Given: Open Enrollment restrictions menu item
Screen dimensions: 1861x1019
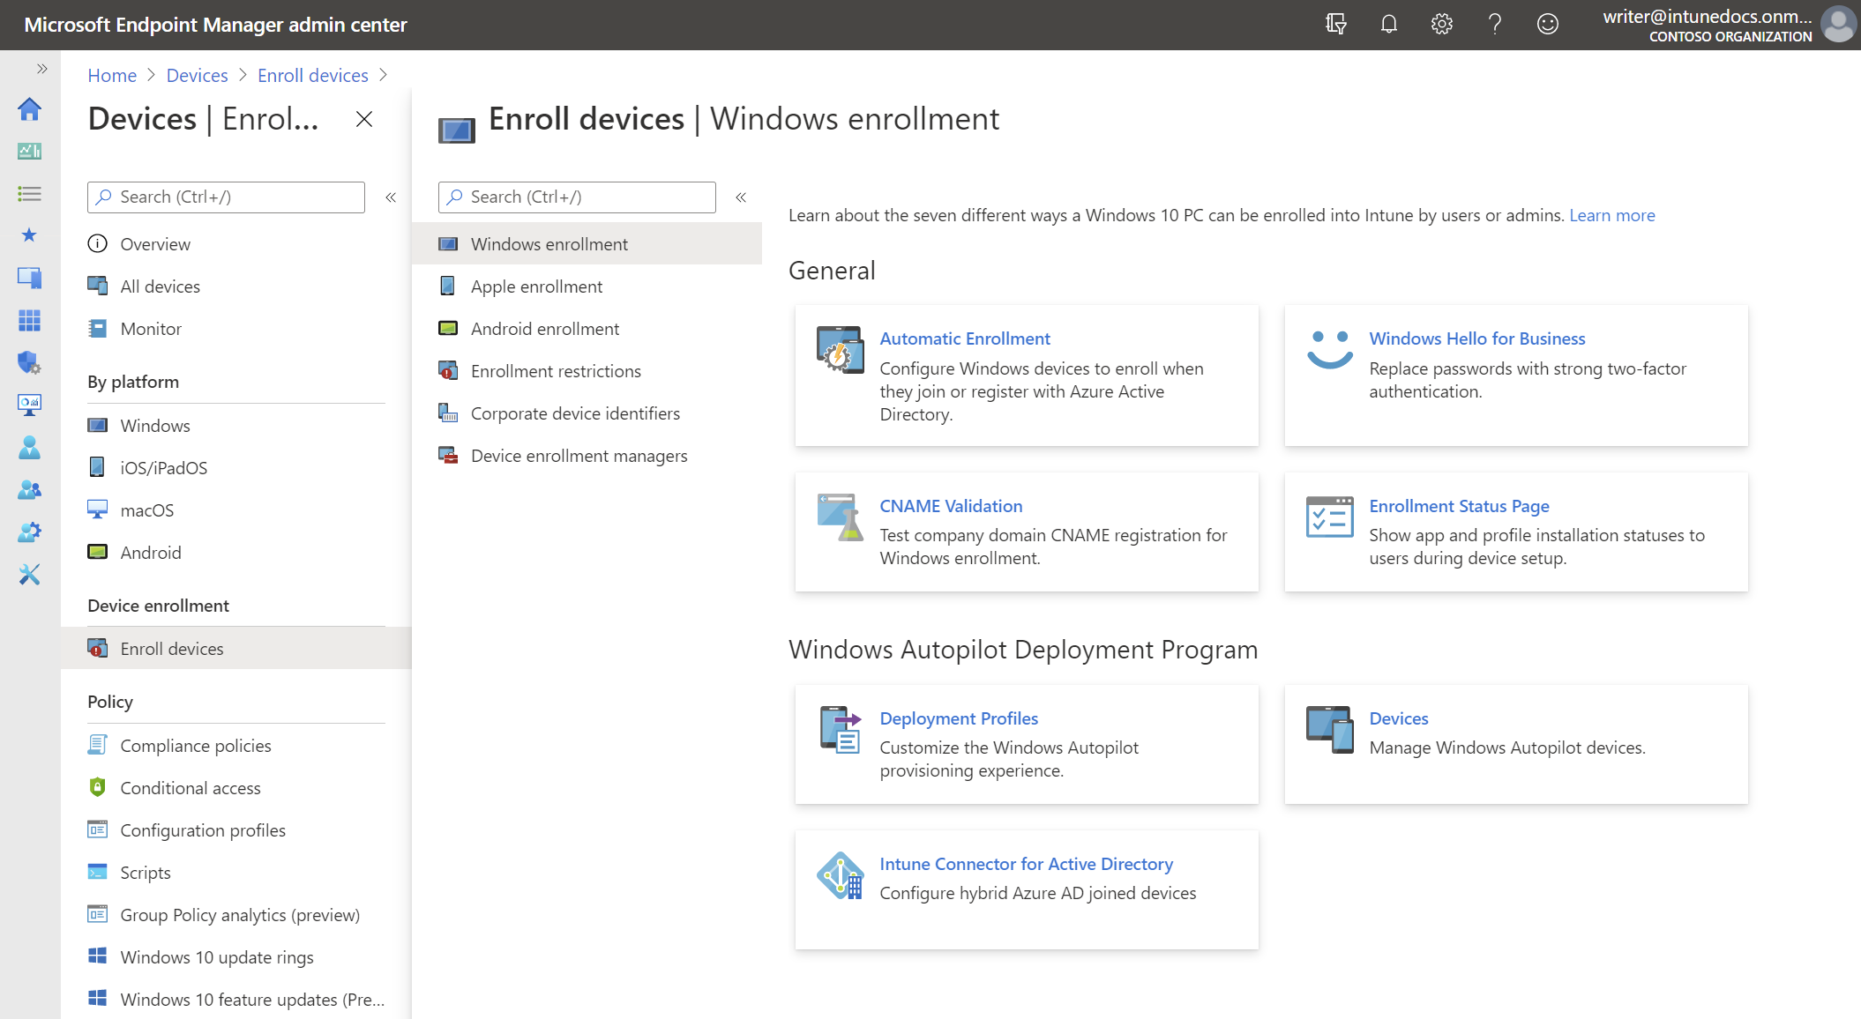Looking at the screenshot, I should (556, 371).
